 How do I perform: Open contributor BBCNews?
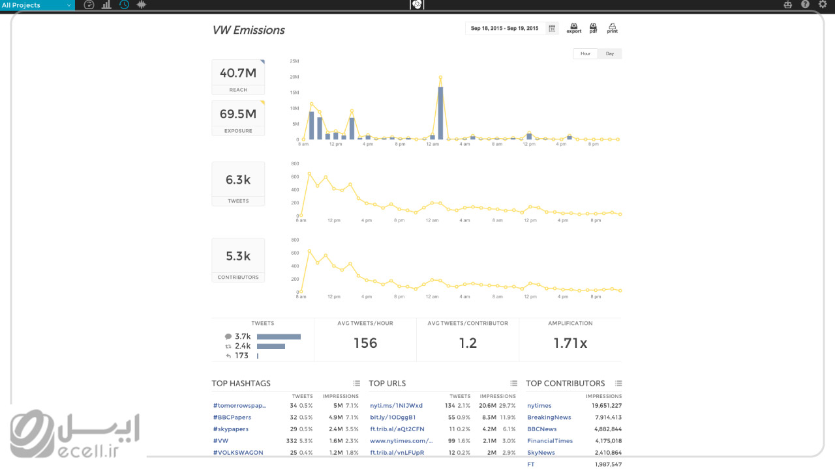[542, 429]
